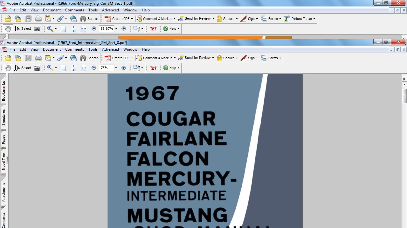Screen dimensions: 407x228
Task: Click Zoom In magnifier tool in 1967 window
Action: click(x=50, y=68)
